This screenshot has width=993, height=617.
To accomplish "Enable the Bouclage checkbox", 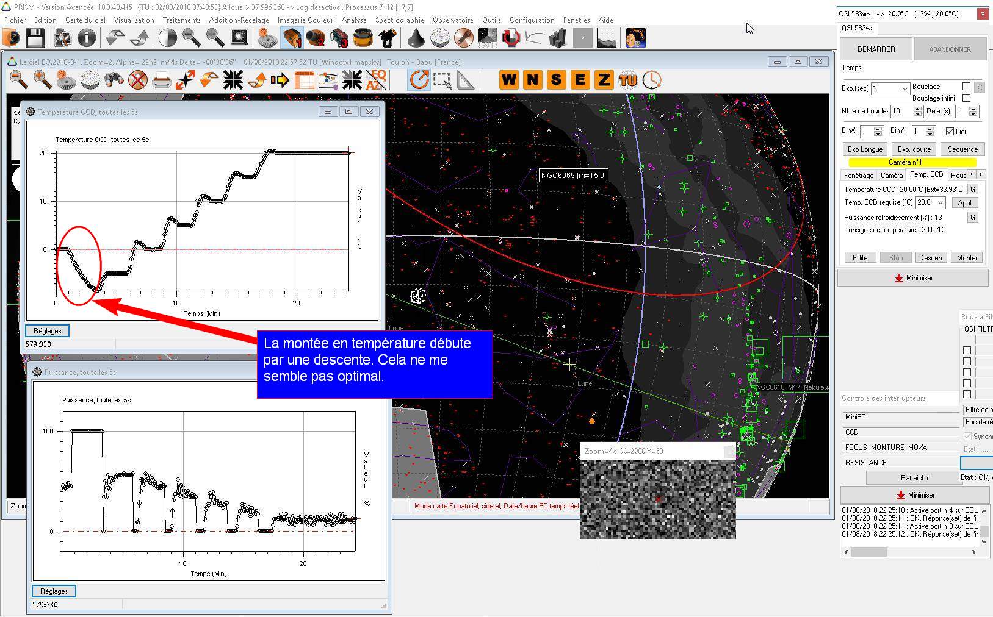I will click(966, 87).
